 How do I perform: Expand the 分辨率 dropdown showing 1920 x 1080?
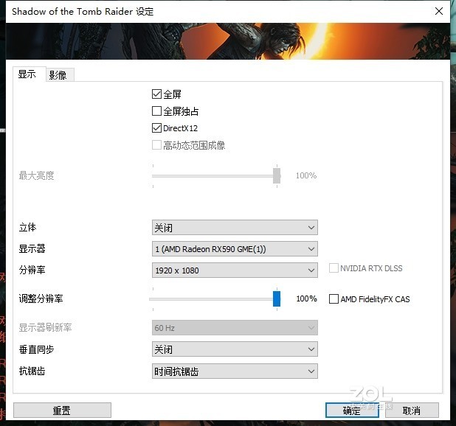click(235, 270)
